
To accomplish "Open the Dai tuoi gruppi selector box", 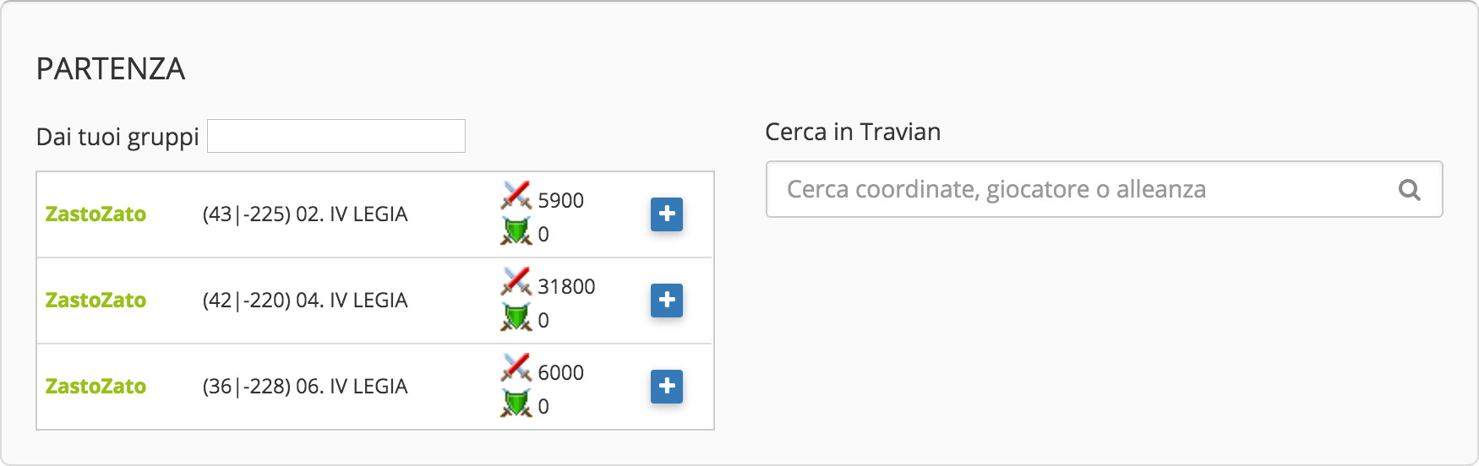I will pos(336,136).
